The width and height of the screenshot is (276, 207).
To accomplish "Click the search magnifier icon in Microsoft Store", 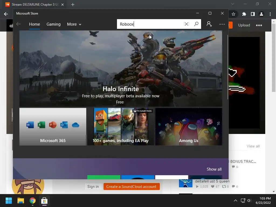I will [196, 24].
